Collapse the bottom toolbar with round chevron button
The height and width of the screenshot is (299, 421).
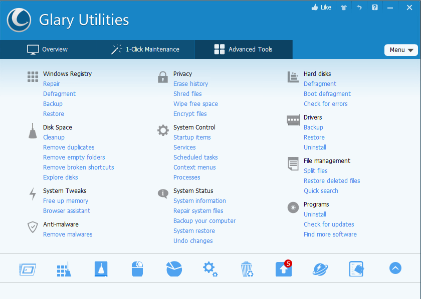point(395,268)
